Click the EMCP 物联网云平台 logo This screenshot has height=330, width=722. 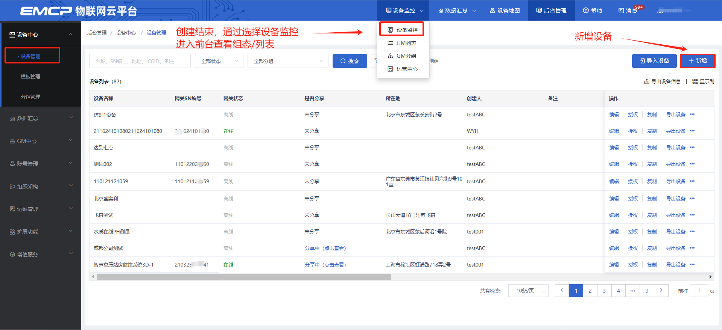(78, 11)
